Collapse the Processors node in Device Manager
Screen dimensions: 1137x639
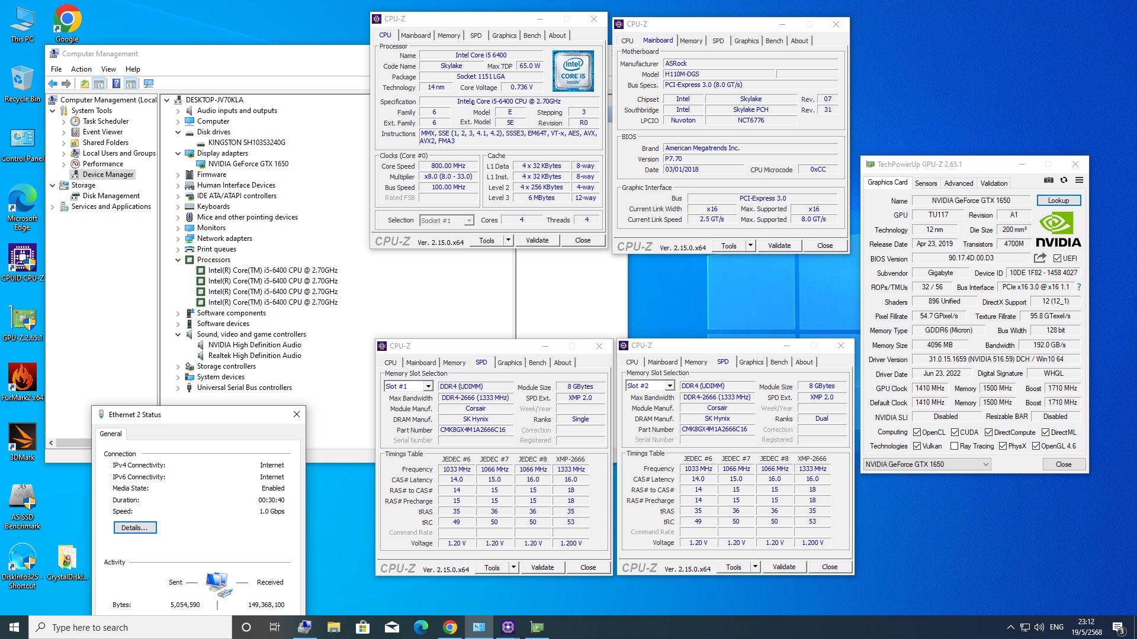[x=178, y=260]
